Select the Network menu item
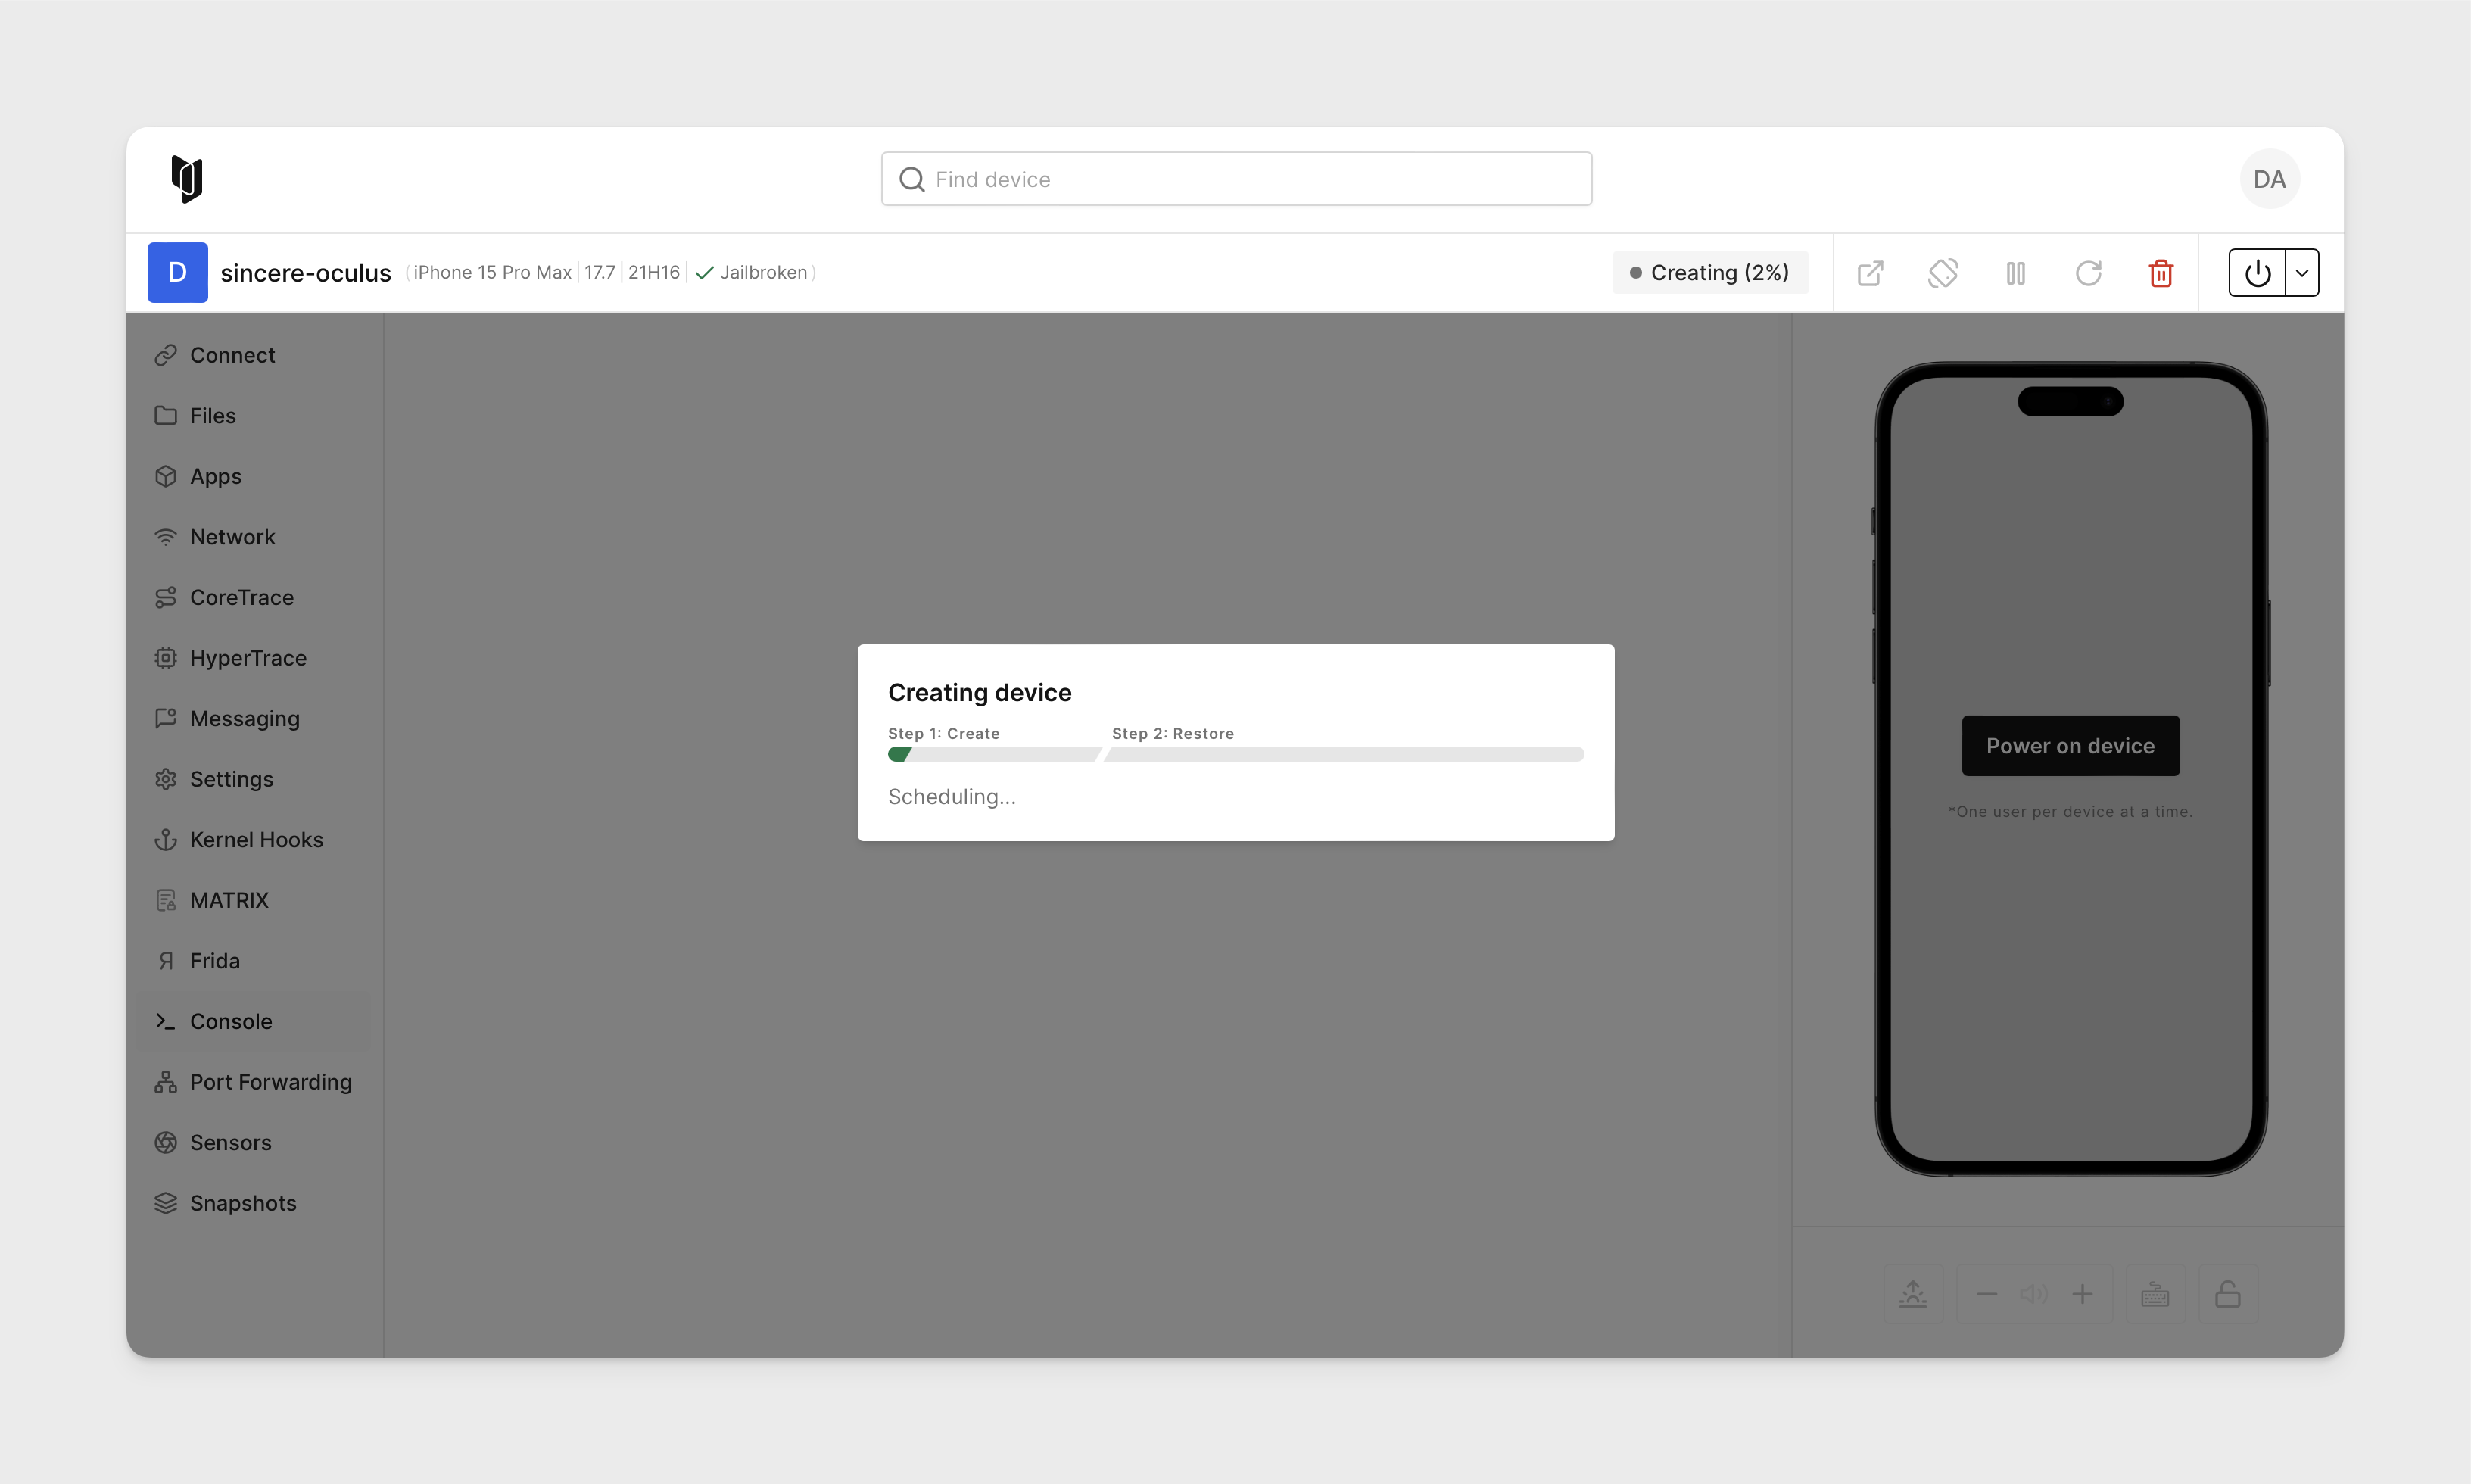The height and width of the screenshot is (1484, 2471). pyautogui.click(x=231, y=535)
